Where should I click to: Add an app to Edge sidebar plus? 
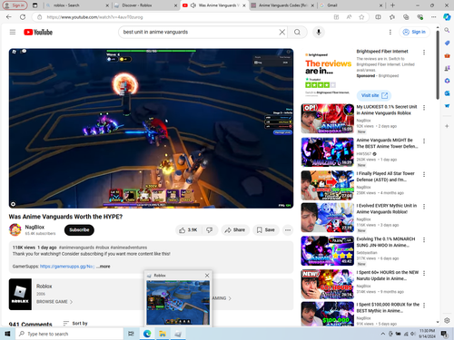click(x=447, y=126)
